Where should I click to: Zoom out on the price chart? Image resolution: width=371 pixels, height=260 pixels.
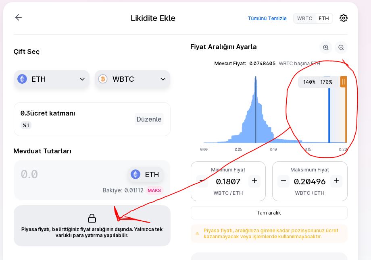[341, 47]
